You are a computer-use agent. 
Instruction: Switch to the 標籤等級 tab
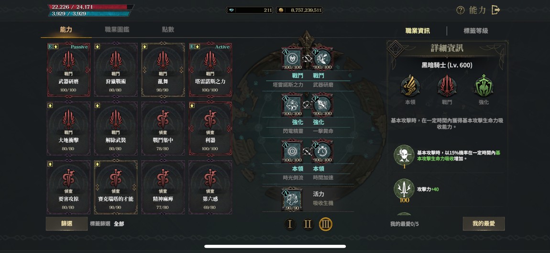476,31
